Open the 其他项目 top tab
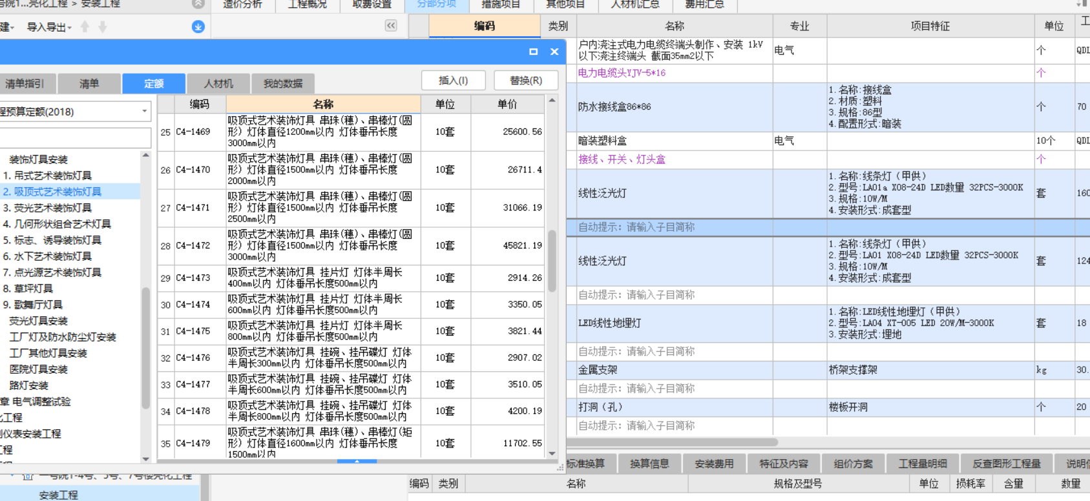This screenshot has width=1090, height=501. point(566,5)
